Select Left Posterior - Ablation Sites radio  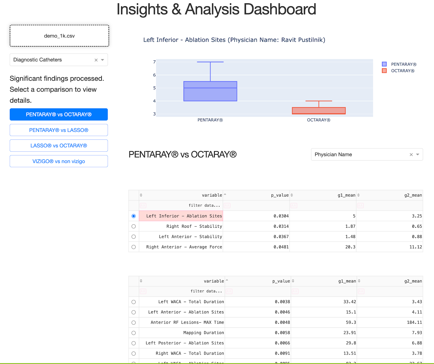[133, 343]
